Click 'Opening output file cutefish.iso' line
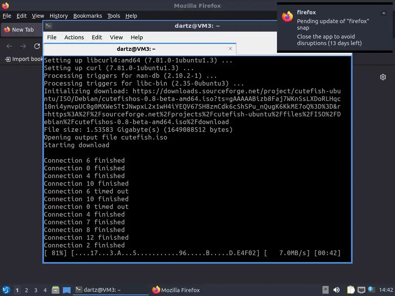This screenshot has height=296, width=395. [x=106, y=138]
